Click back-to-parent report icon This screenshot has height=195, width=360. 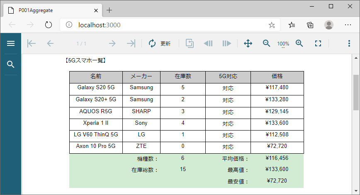tap(190, 43)
